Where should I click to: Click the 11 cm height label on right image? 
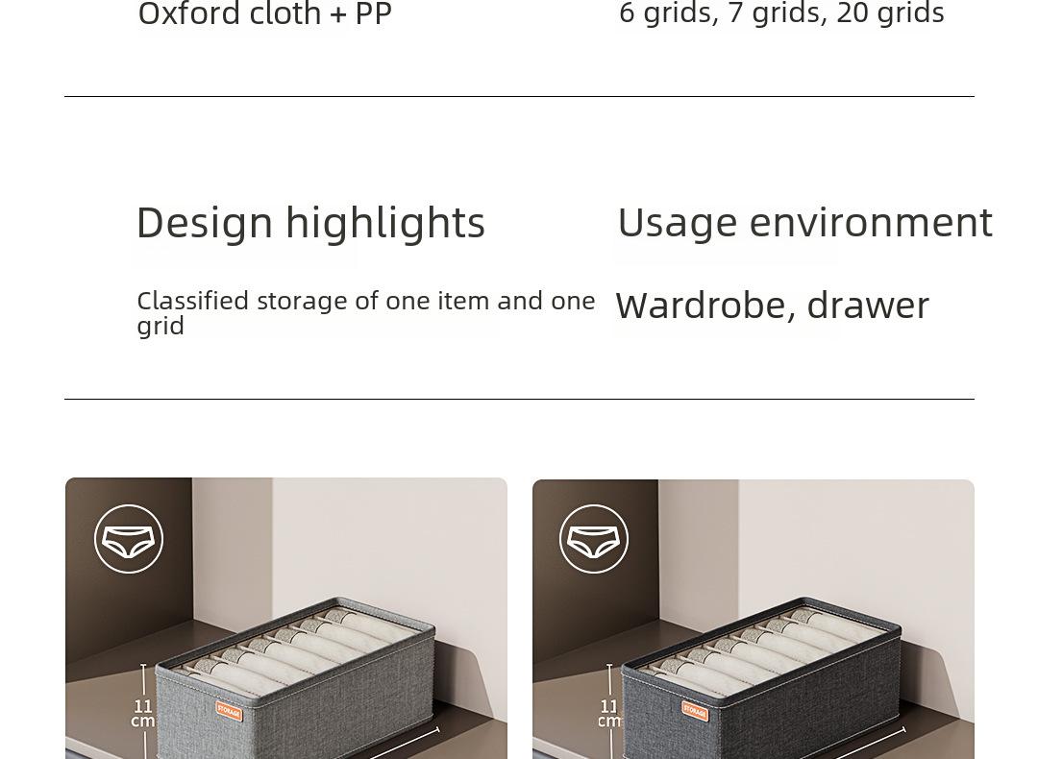pyautogui.click(x=608, y=713)
